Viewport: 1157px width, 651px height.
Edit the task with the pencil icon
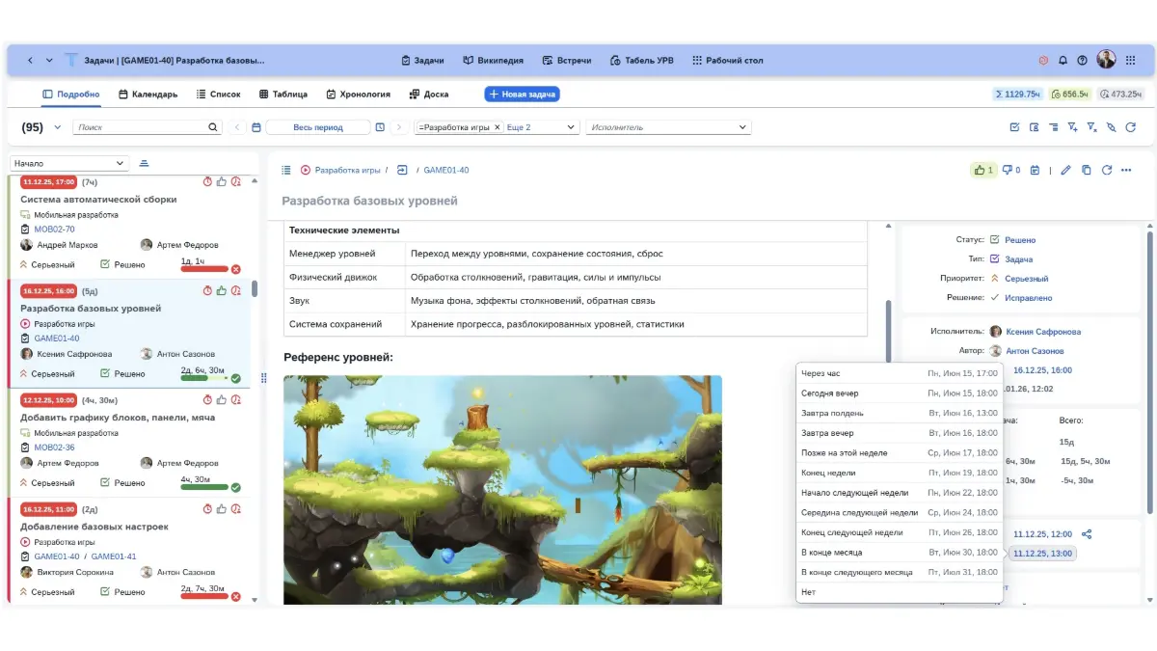tap(1065, 170)
